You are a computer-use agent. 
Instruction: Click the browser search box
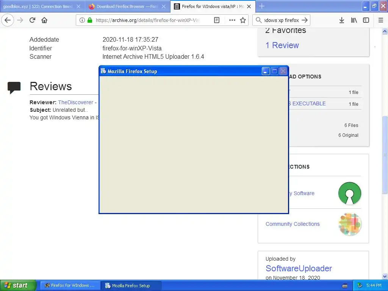(282, 20)
